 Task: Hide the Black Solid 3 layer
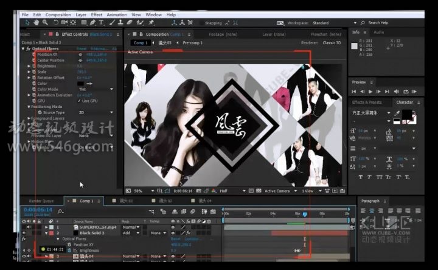coord(24,233)
